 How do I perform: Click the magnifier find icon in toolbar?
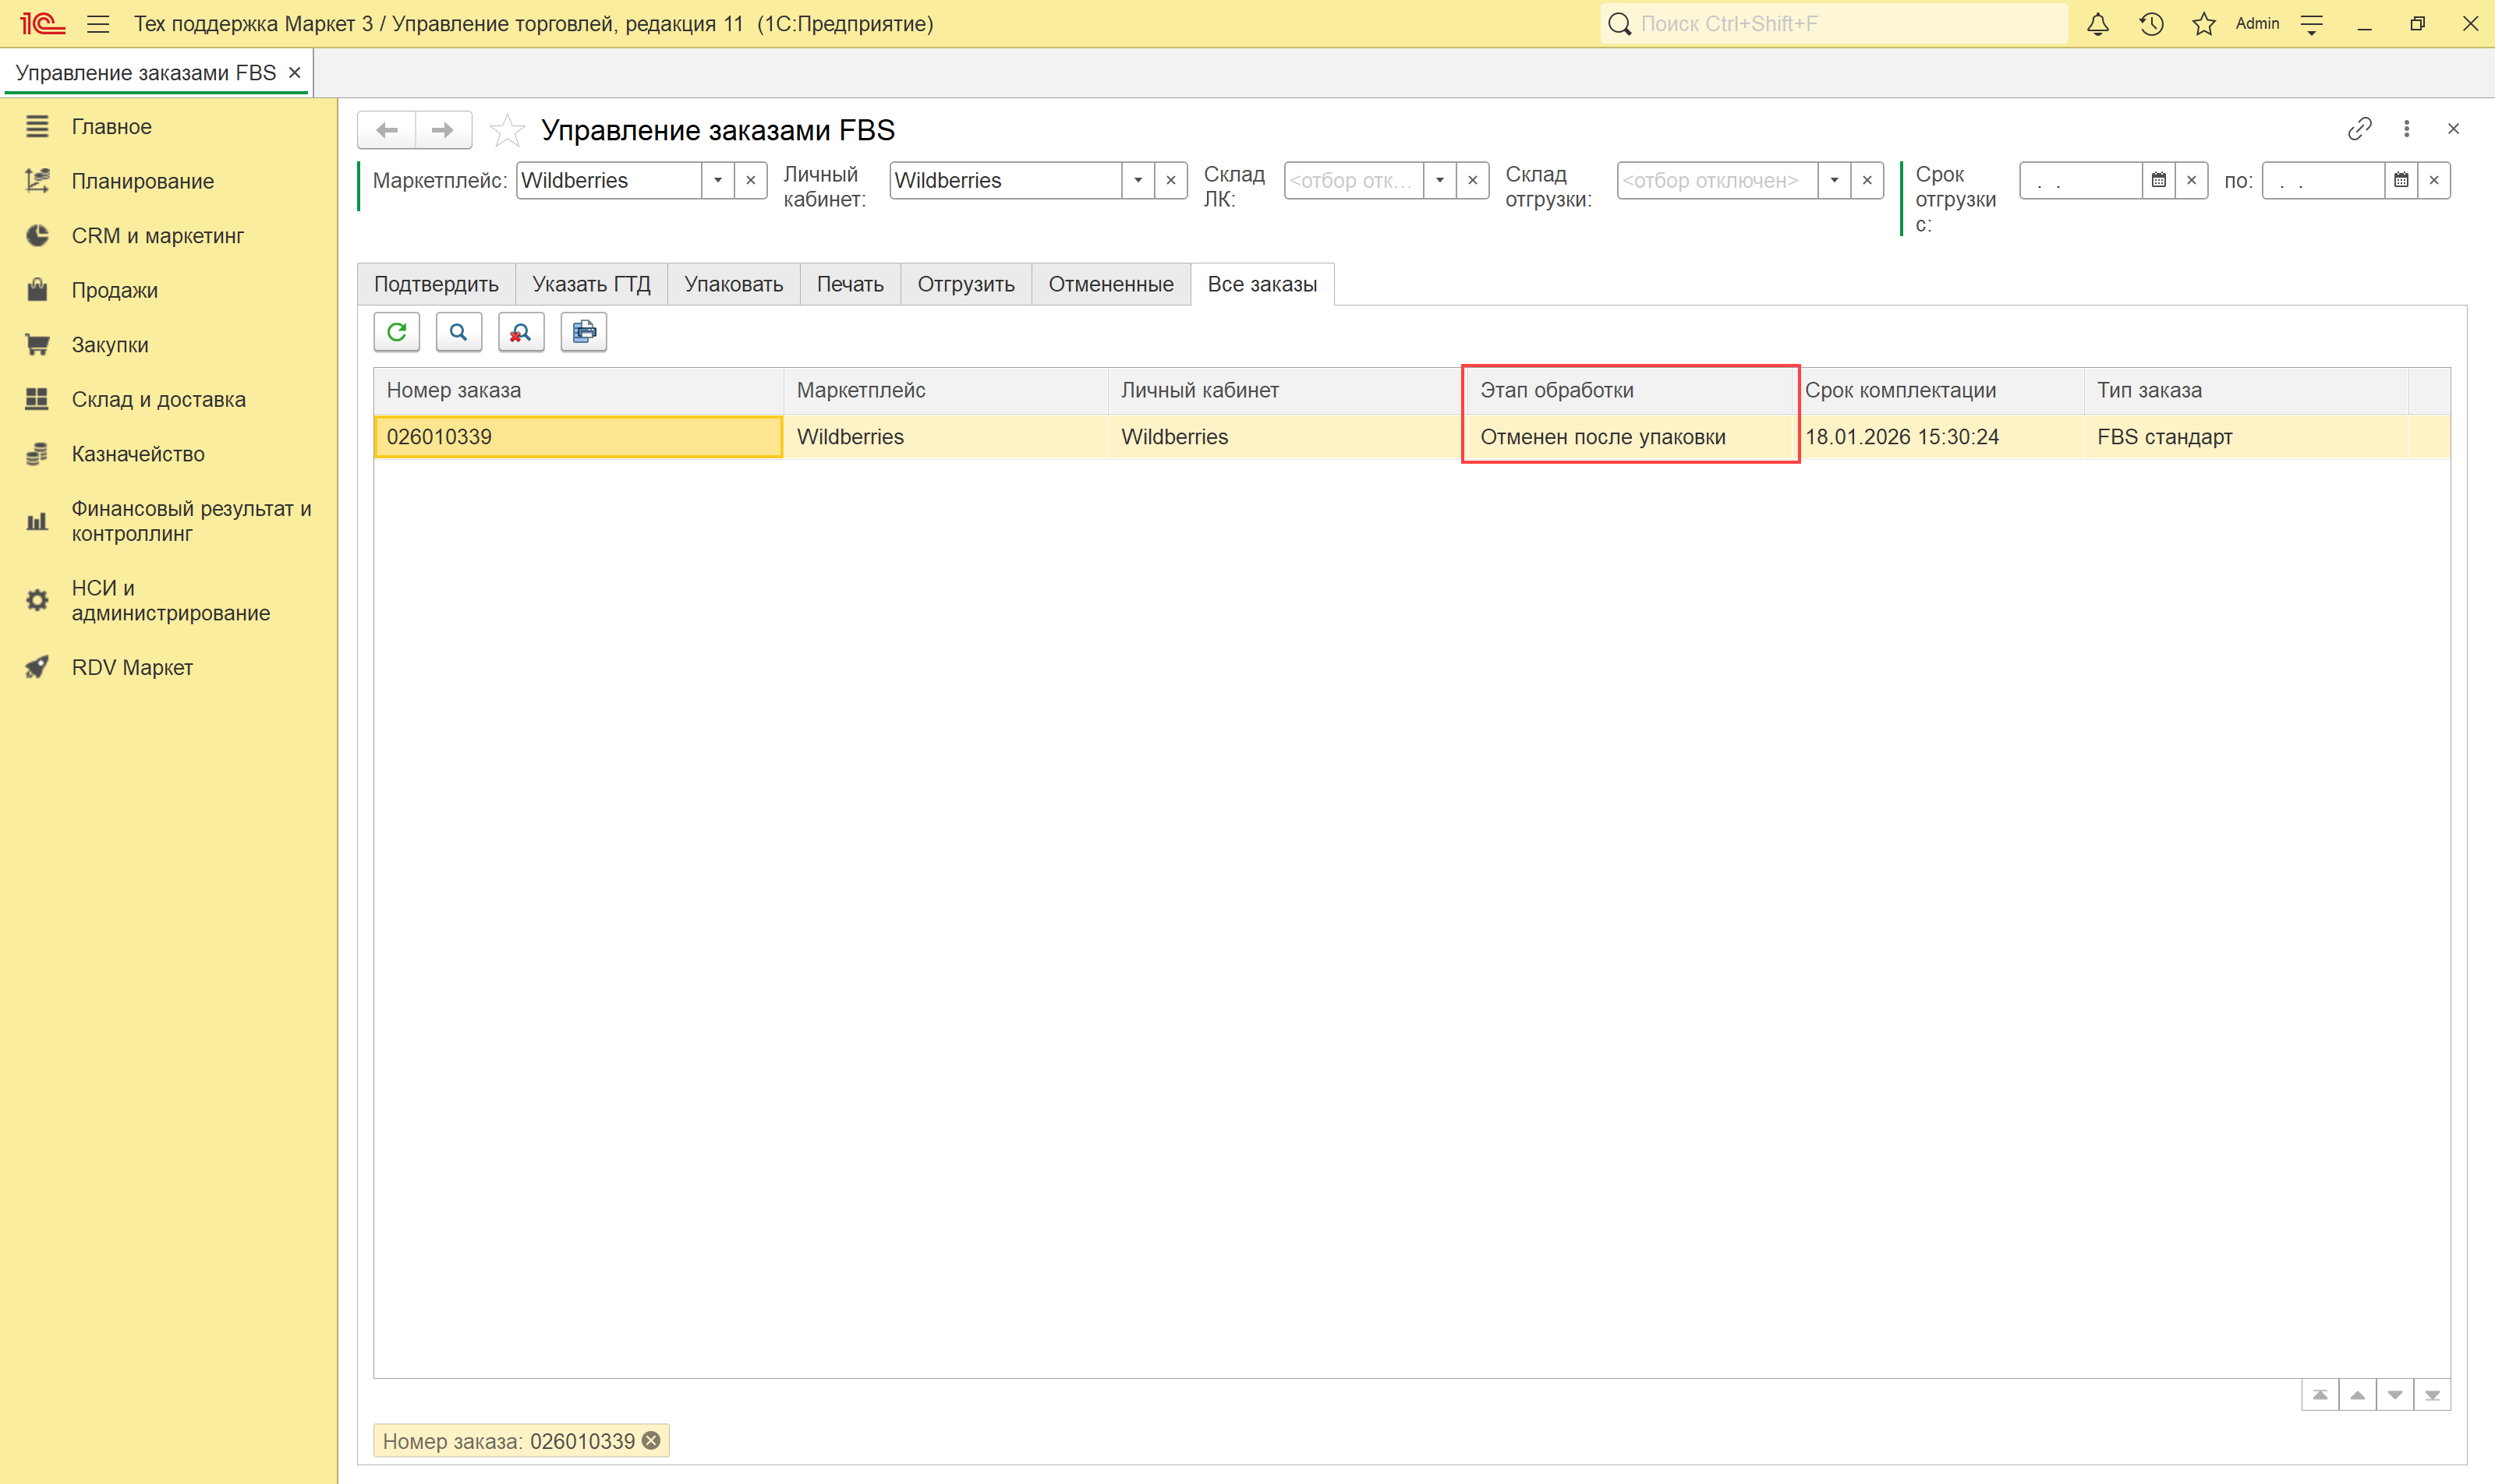(458, 332)
